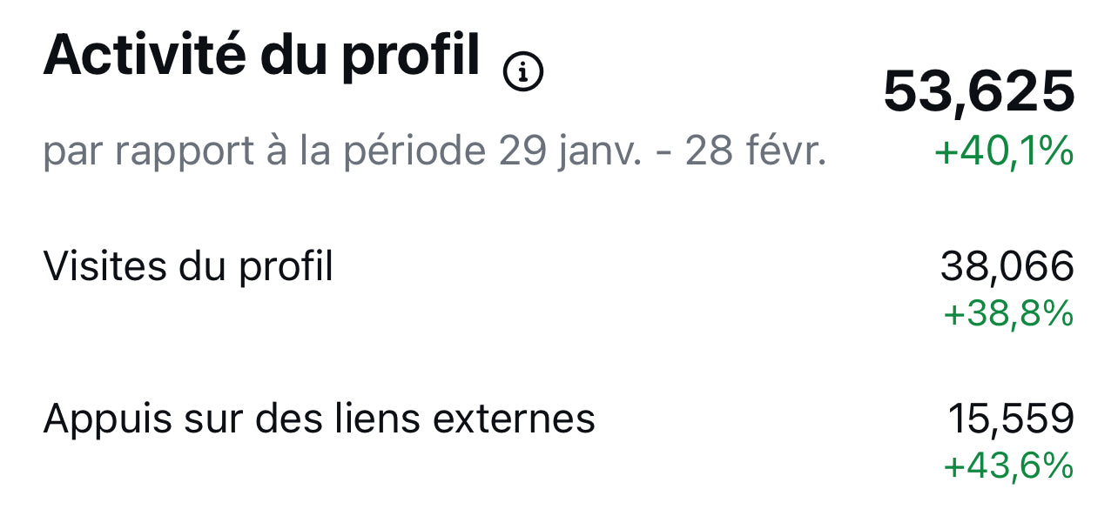Screen dimensions: 1118x516
Task: Click the 28 févr. end date
Action: tap(755, 151)
